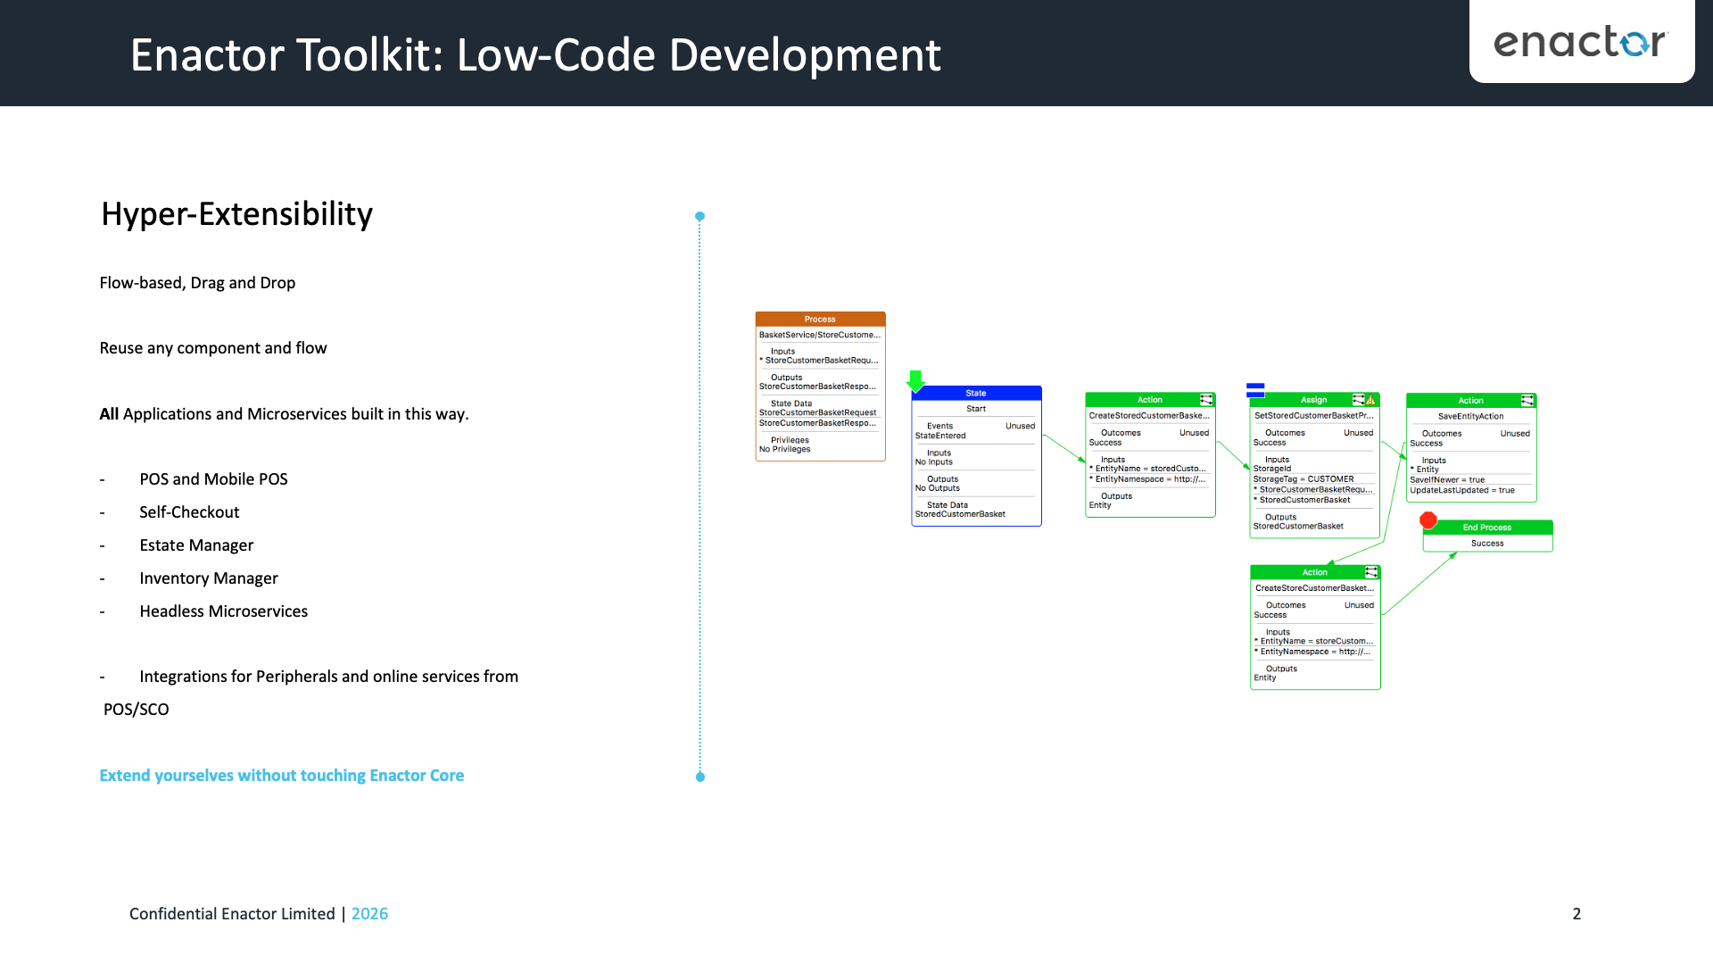Click the red stop icon on the End Process node
Screen dimensions: 1713x964
pos(1429,520)
